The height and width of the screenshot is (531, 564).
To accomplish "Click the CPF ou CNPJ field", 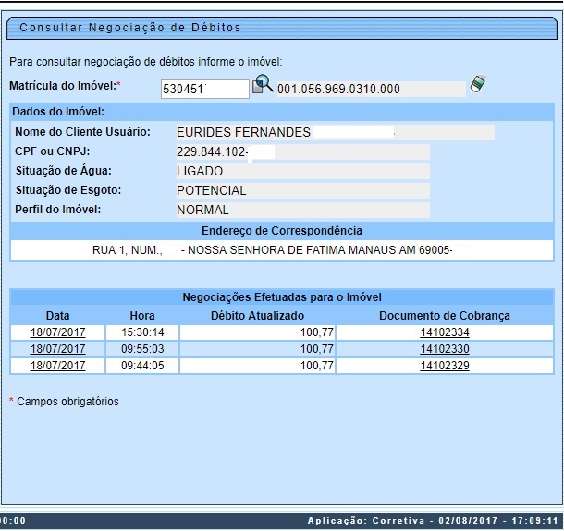I will (x=301, y=151).
